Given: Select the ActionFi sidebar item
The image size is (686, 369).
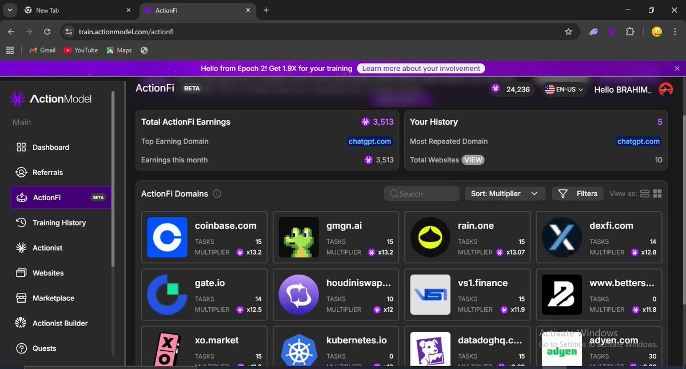Looking at the screenshot, I should pos(61,197).
